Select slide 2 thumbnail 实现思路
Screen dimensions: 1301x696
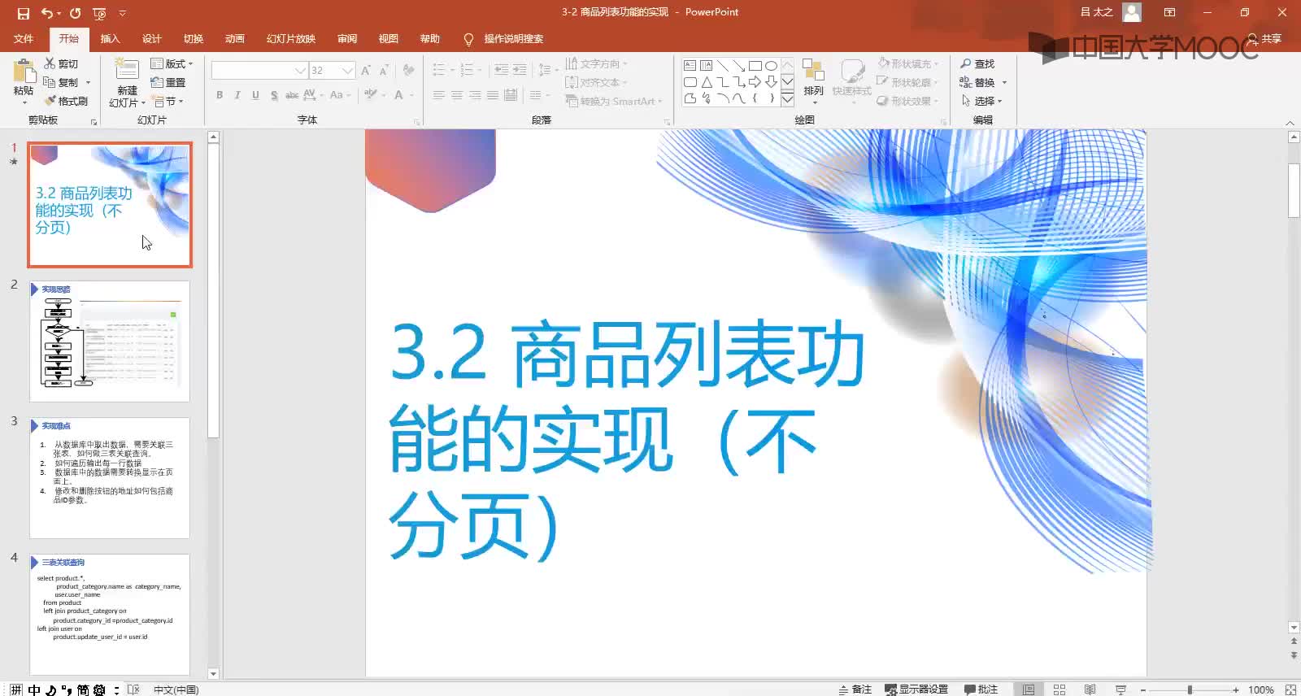coord(110,341)
